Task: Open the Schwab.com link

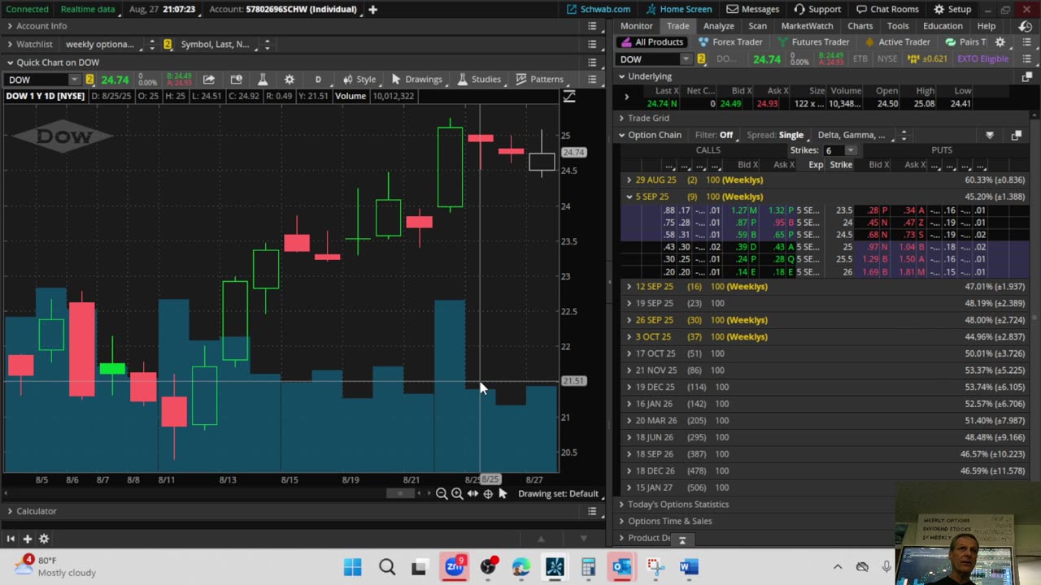Action: (x=599, y=9)
